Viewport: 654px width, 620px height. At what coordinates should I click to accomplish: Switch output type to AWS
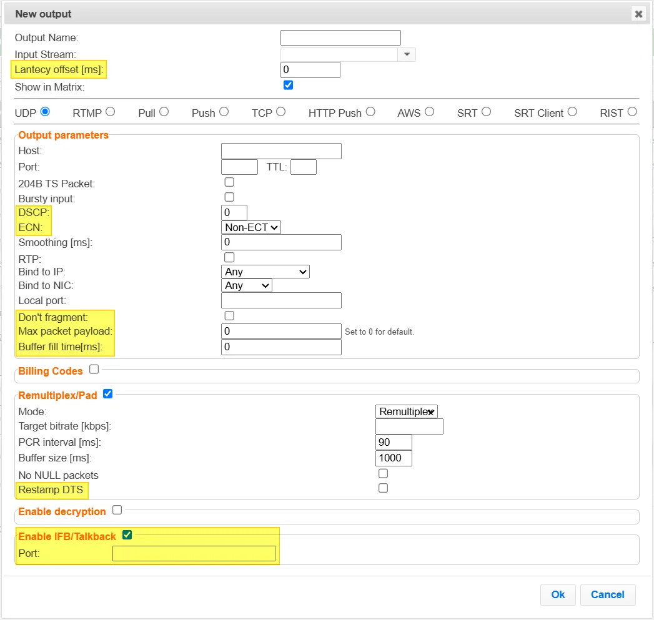tap(430, 112)
